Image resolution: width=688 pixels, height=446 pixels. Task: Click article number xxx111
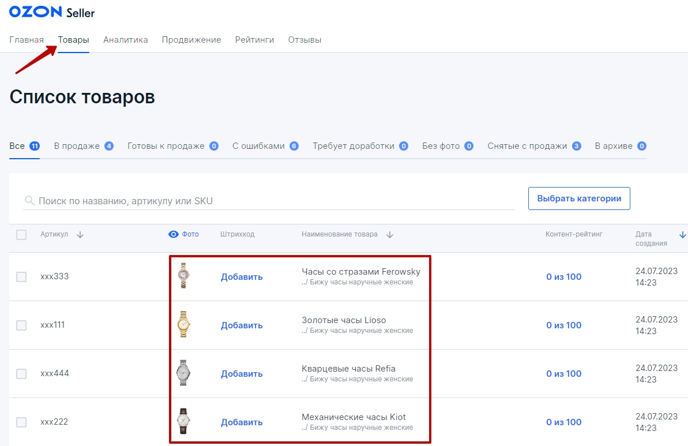(x=52, y=325)
